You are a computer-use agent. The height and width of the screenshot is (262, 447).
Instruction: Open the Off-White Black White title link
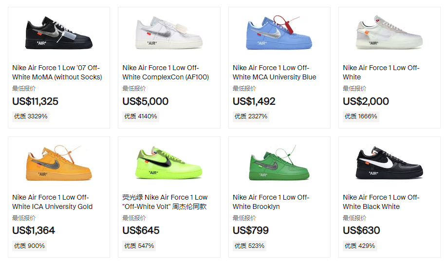click(381, 202)
